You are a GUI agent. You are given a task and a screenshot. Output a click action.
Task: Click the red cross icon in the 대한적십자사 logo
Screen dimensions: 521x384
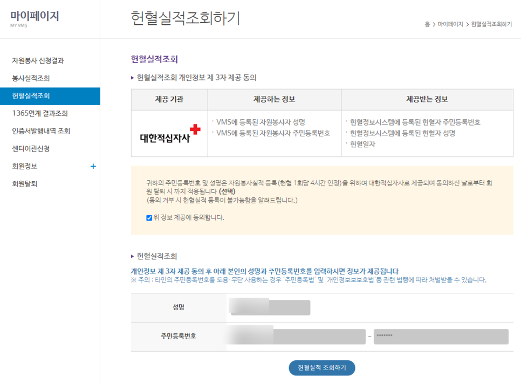tap(195, 129)
